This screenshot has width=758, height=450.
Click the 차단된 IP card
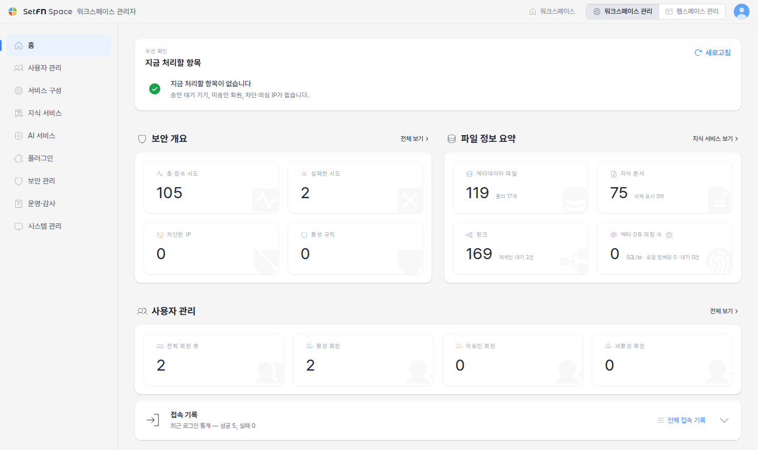click(211, 248)
